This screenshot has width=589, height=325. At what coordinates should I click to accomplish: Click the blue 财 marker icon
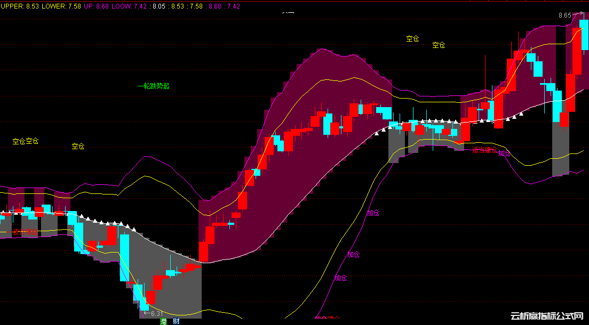point(176,321)
